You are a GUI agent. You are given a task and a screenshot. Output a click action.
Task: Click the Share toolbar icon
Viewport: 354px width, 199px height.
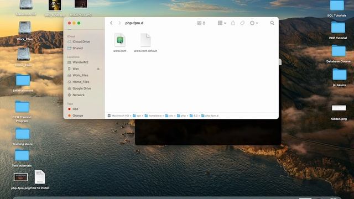[x=233, y=23]
